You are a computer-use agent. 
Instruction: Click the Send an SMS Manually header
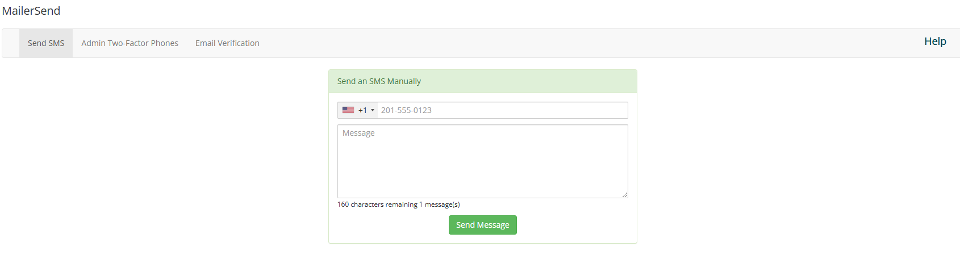(483, 81)
